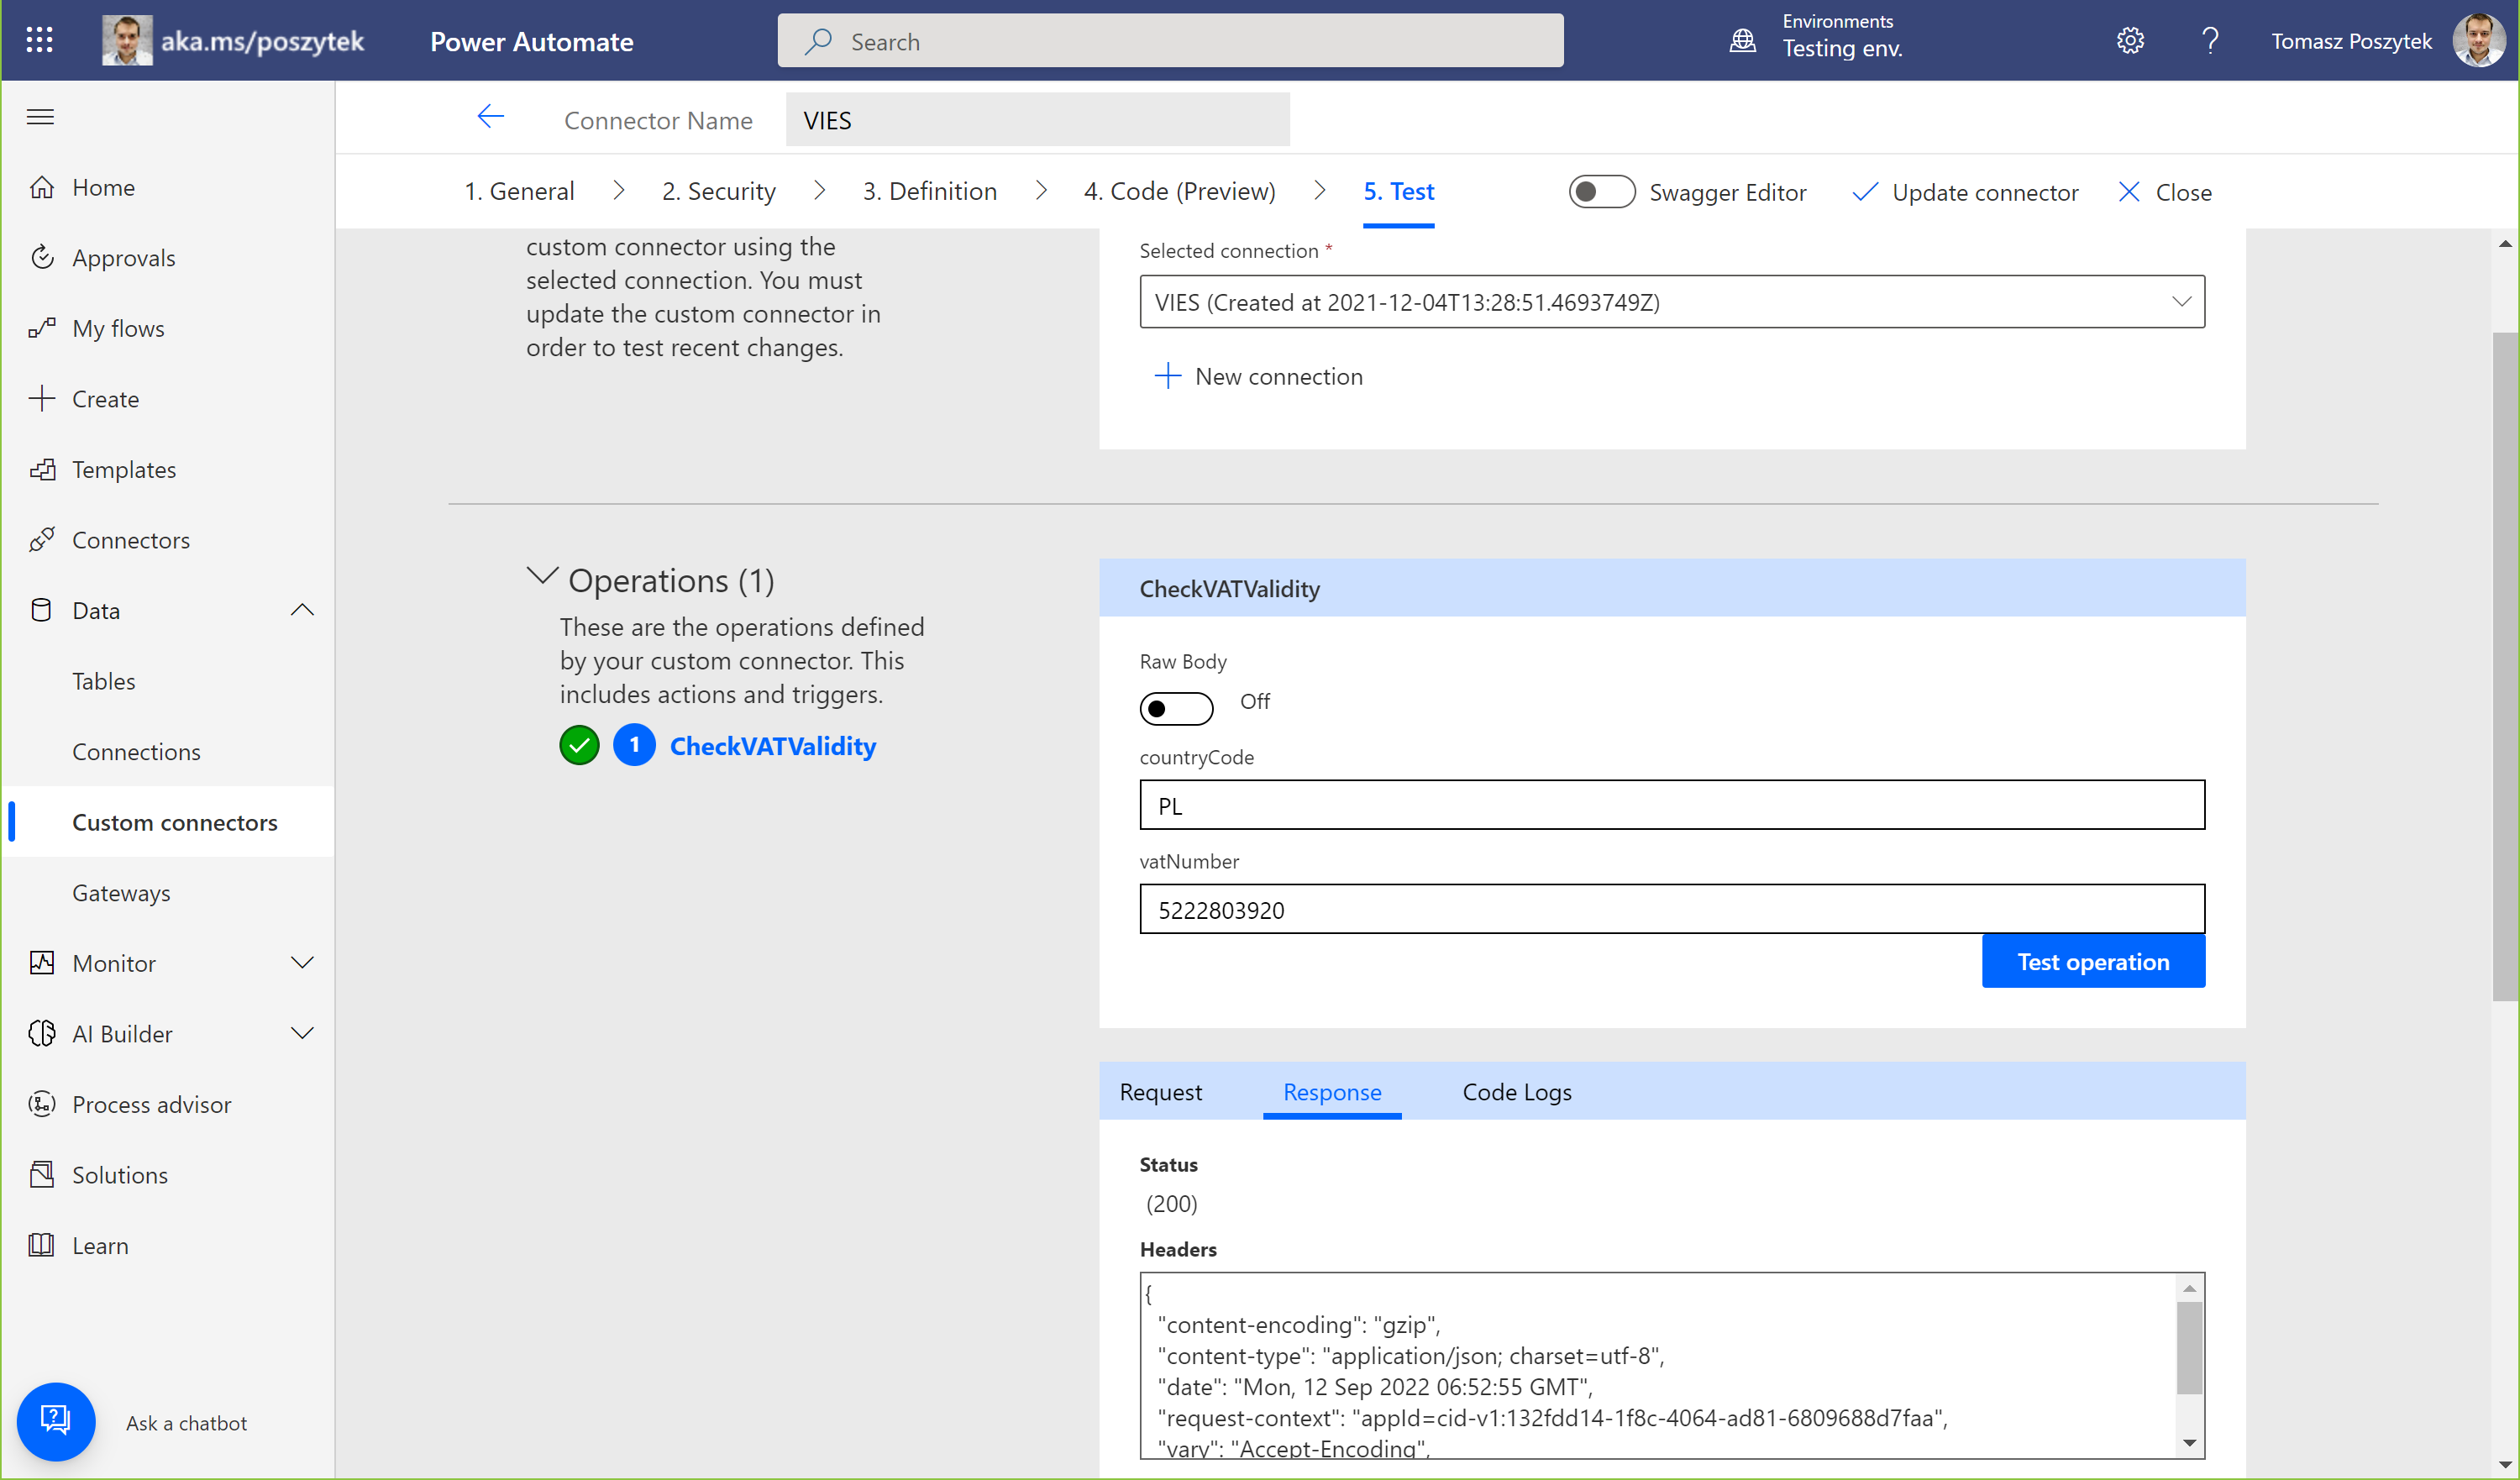
Task: Click the back arrow beside Connector Name
Action: tap(490, 118)
